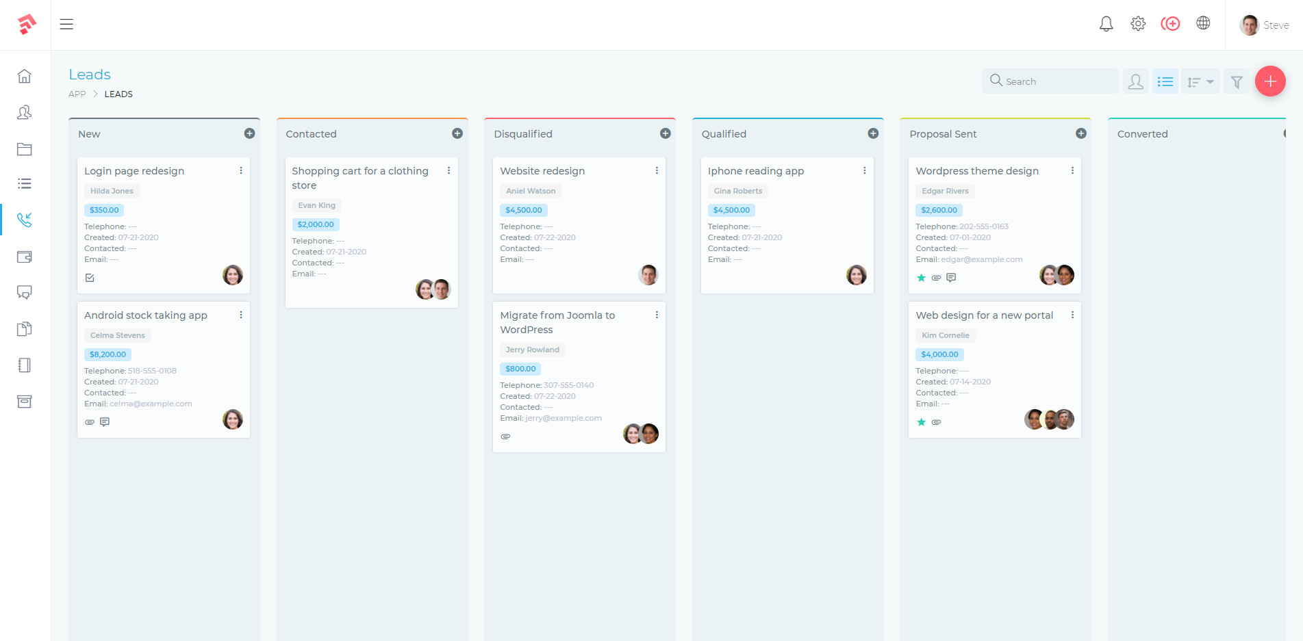Open the wallet section from the sidebar
Image resolution: width=1303 pixels, height=641 pixels.
point(25,257)
